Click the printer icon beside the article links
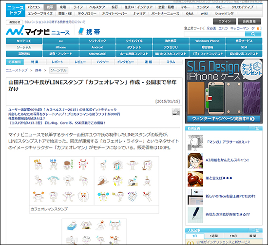The image size is (268, 245). [x=176, y=112]
